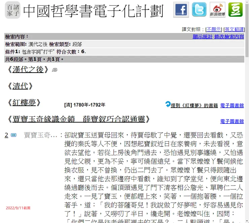Open 《紅樓夢》 title link
249x223 pixels.
coord(24,103)
